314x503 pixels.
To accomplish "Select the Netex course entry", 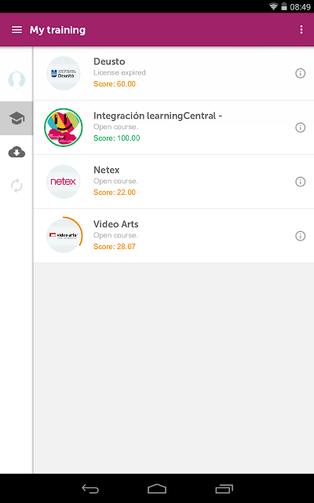I will [x=173, y=182].
